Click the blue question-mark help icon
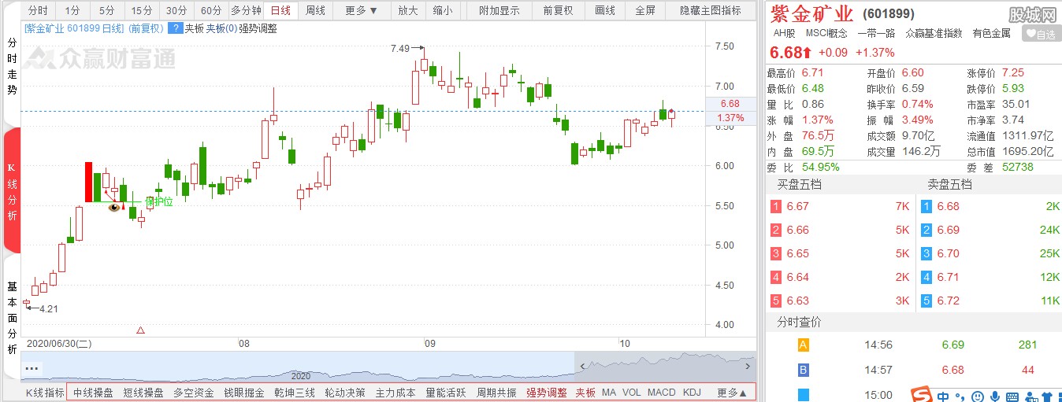Viewport: 1062px width, 402px height. pos(176,28)
